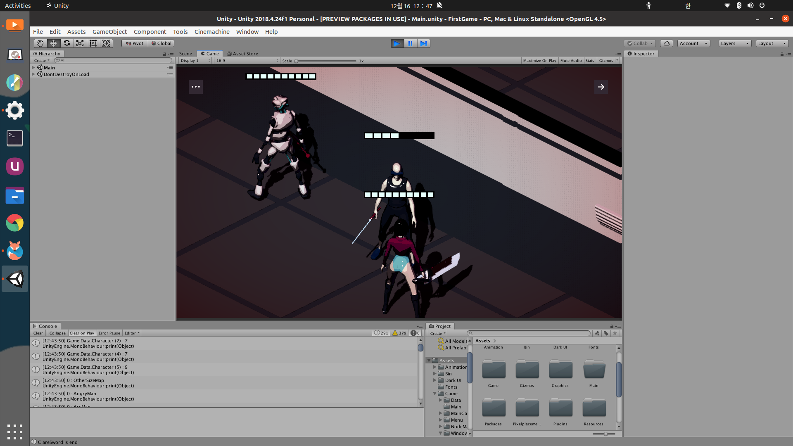Image resolution: width=793 pixels, height=446 pixels.
Task: Open the Graphics folder in Assets grid
Action: [560, 373]
